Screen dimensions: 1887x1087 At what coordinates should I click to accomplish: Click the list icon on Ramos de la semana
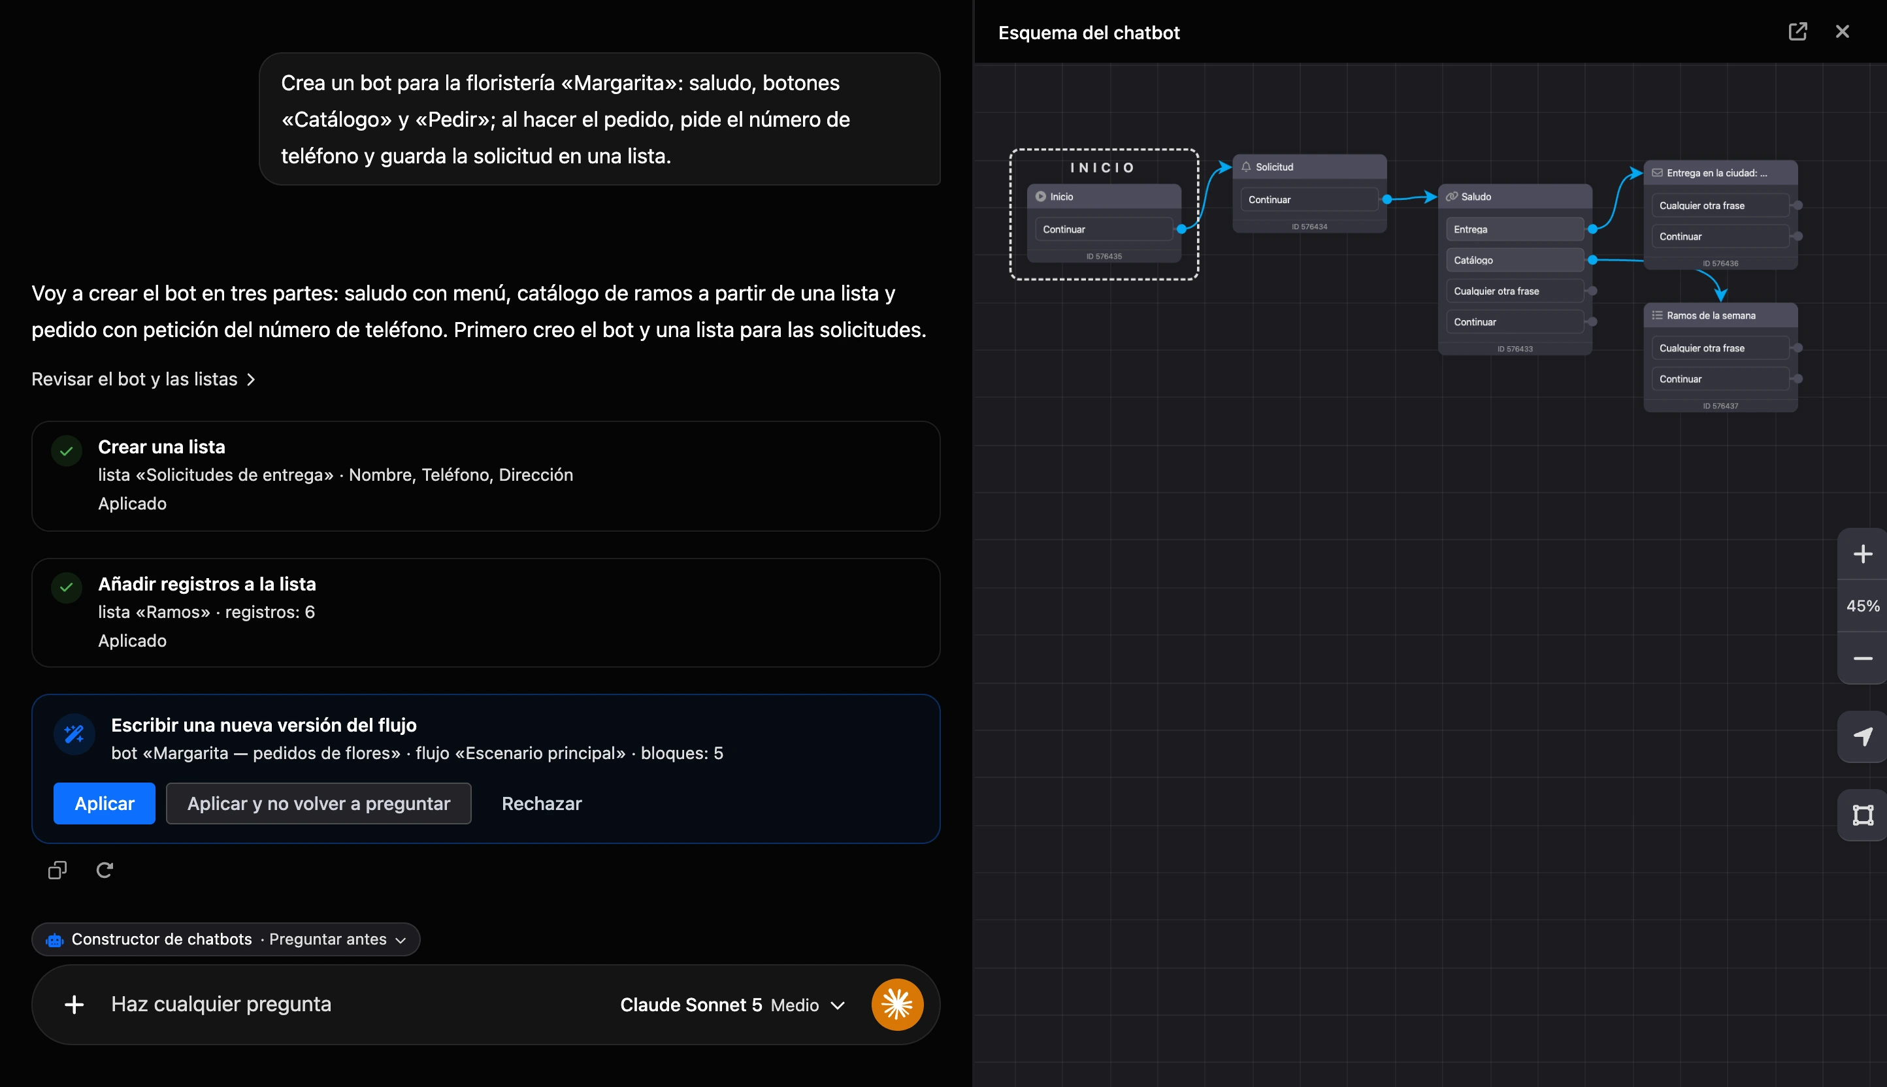(x=1657, y=315)
